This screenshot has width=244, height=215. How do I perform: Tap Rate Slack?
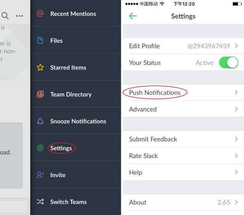pos(183,156)
